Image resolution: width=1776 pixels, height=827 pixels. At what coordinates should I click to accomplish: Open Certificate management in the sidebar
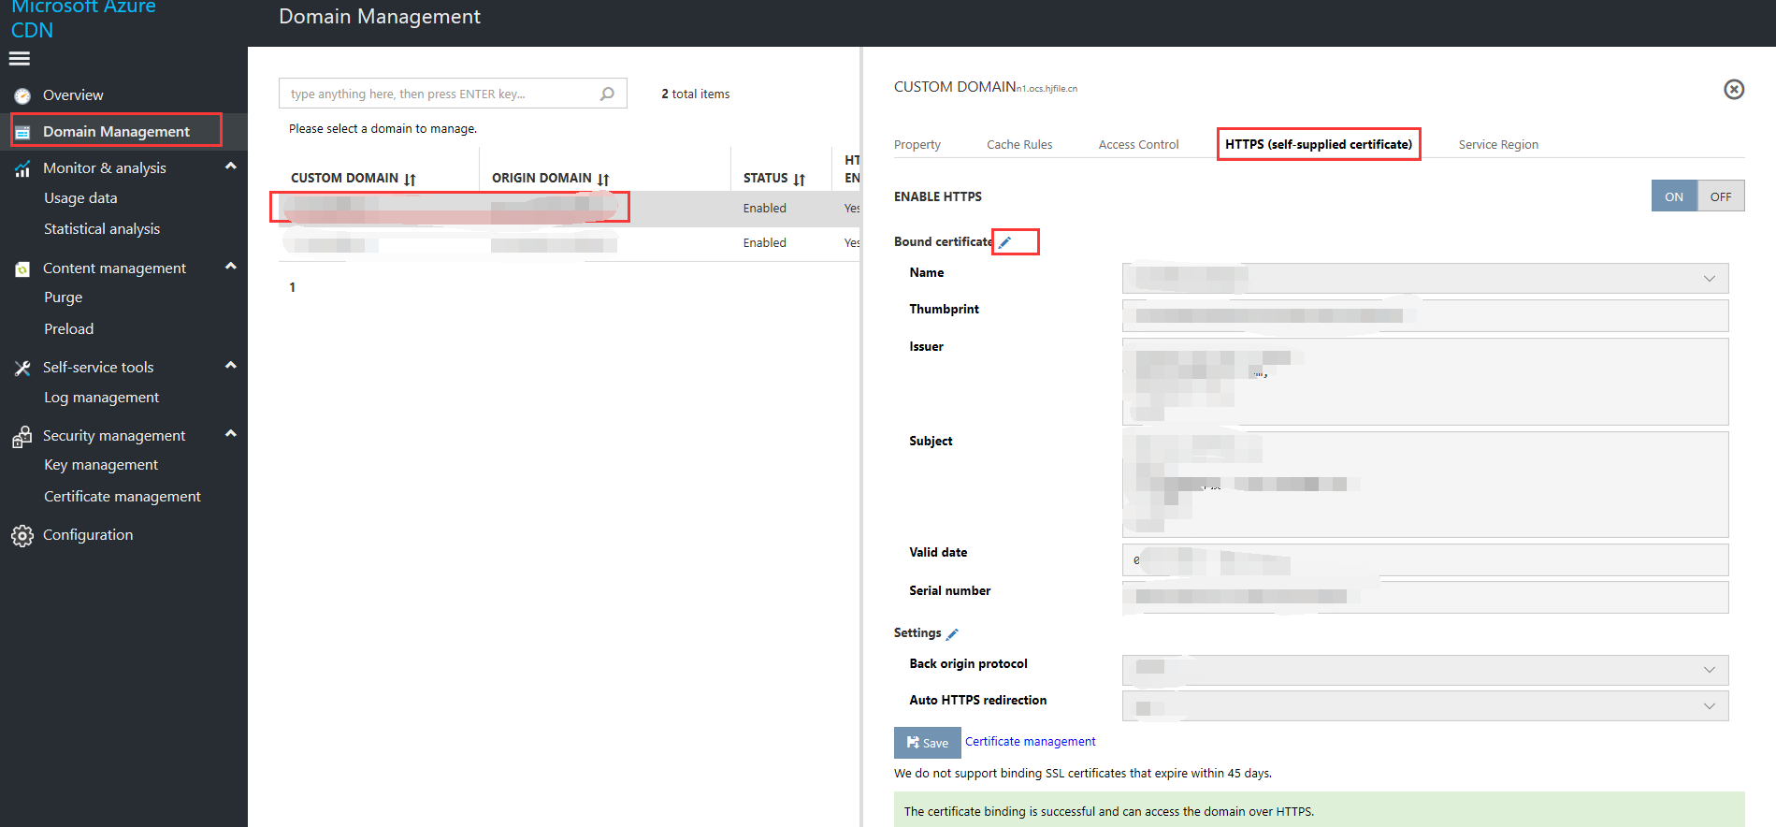(123, 497)
